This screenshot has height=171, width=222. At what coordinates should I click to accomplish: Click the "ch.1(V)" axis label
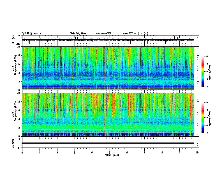pyautogui.click(x=13, y=40)
